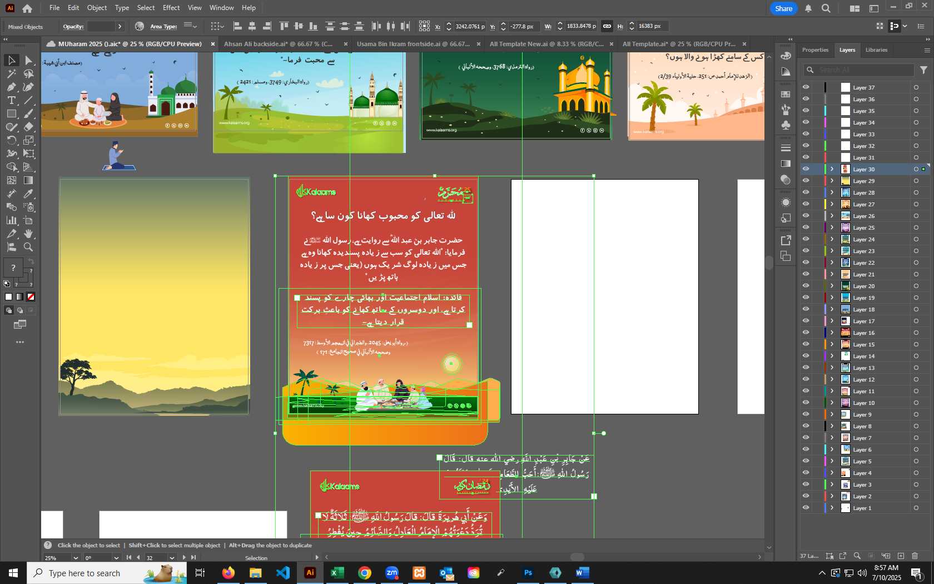Toggle visibility of Layer 37

(806, 87)
